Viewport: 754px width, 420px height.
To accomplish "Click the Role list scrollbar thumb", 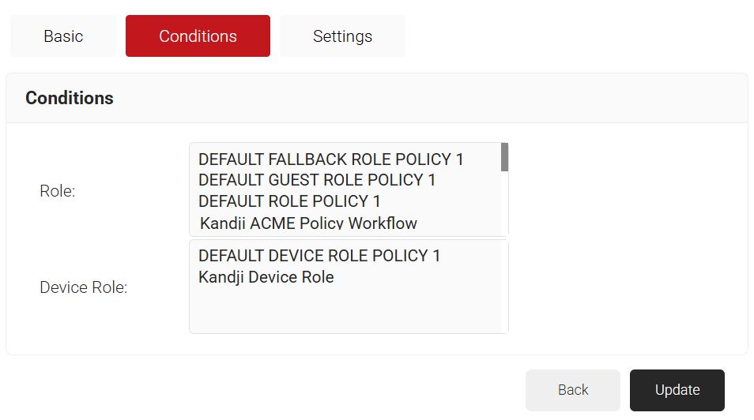I will tap(504, 157).
